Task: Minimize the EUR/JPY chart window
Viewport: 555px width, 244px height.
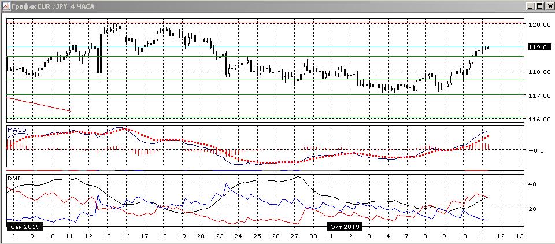Action: pos(530,6)
